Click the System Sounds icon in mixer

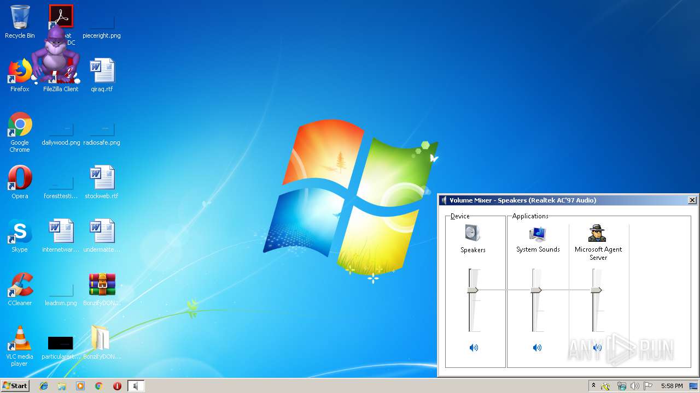[538, 233]
